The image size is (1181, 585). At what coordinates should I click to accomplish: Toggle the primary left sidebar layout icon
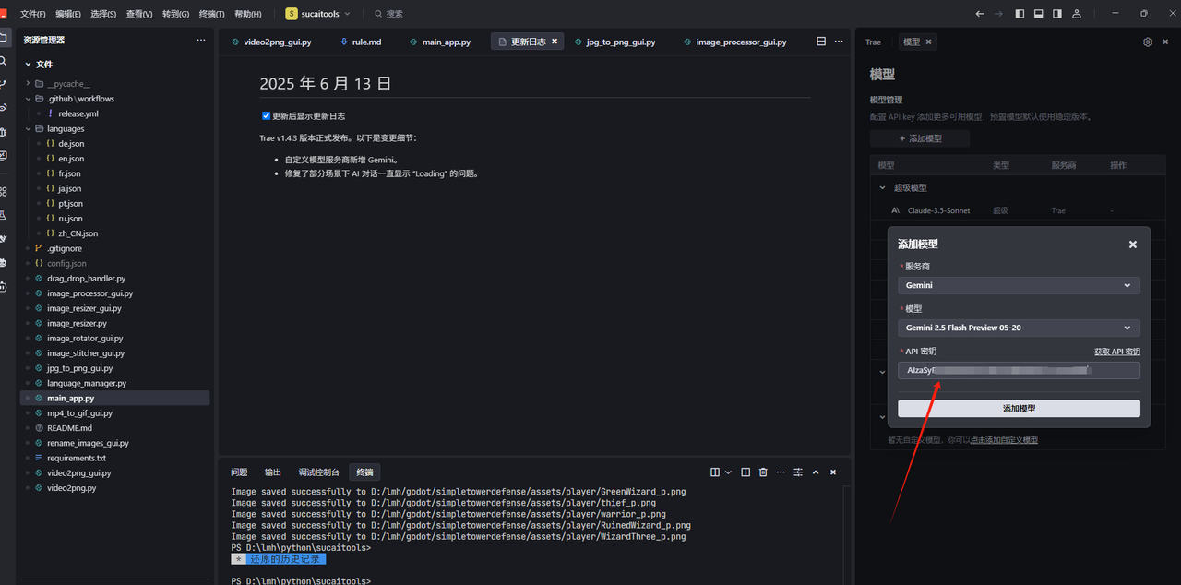pyautogui.click(x=1020, y=14)
